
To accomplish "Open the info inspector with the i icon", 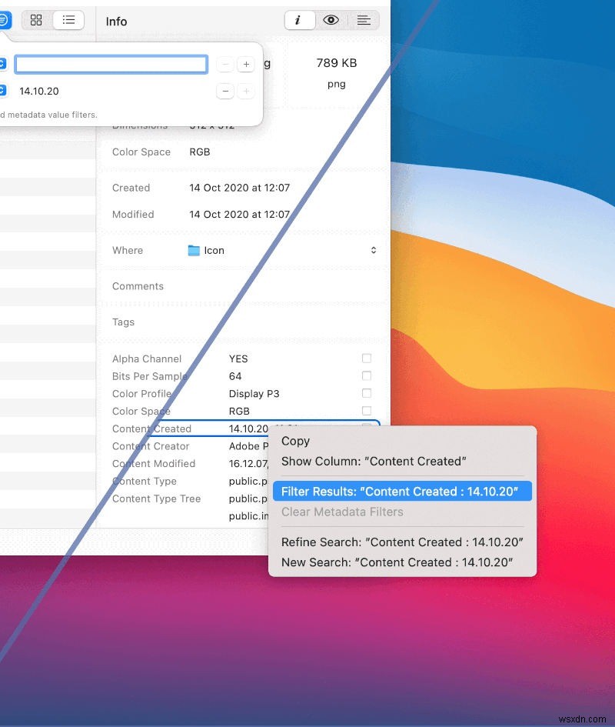I will [300, 21].
